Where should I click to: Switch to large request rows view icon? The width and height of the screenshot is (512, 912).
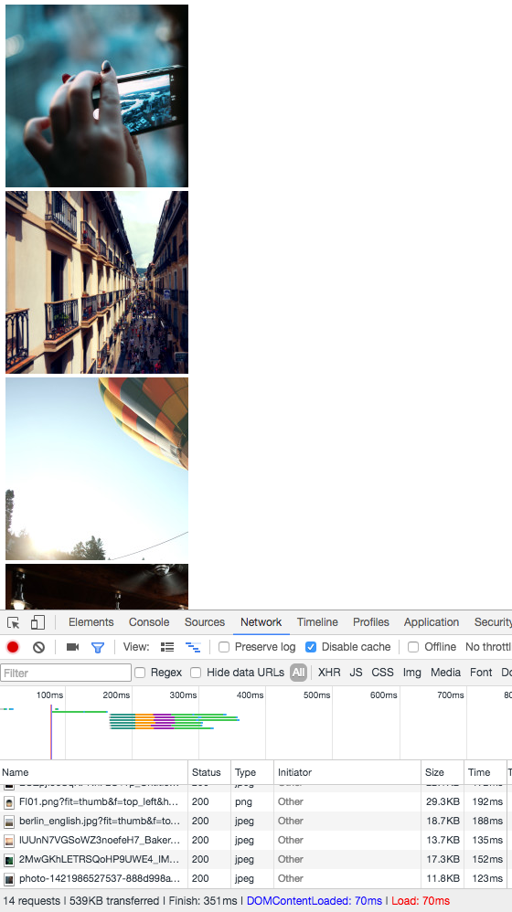pos(167,647)
